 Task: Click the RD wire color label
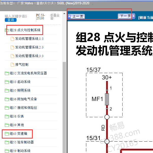pyautogui.click(x=103, y=128)
